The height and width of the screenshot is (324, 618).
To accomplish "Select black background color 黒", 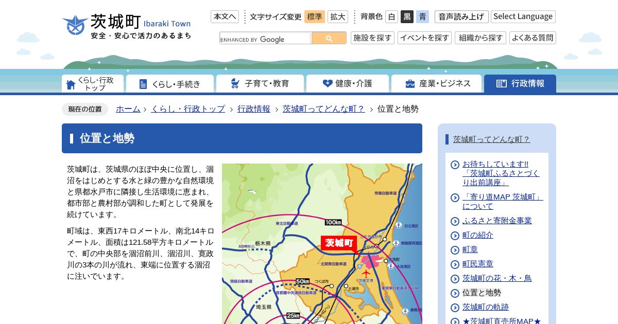I will (407, 16).
